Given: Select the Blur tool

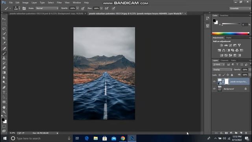Looking at the screenshot, I should 4,77.
